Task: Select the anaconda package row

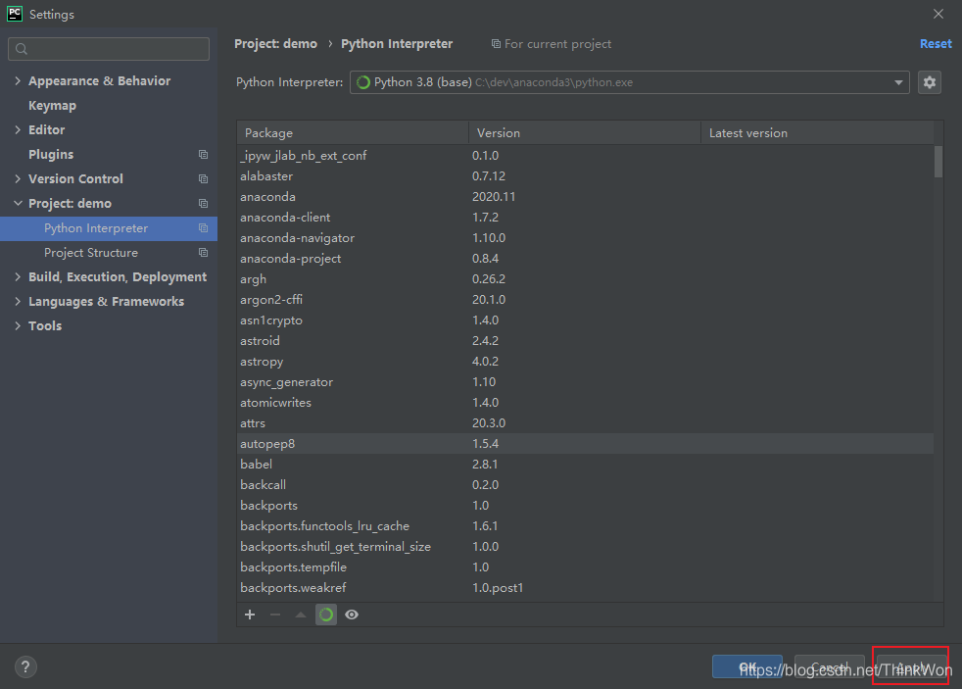Action: click(585, 197)
